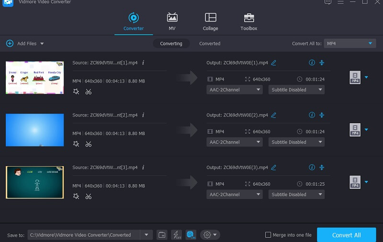Rename first output file with pencil icon

coord(274,63)
